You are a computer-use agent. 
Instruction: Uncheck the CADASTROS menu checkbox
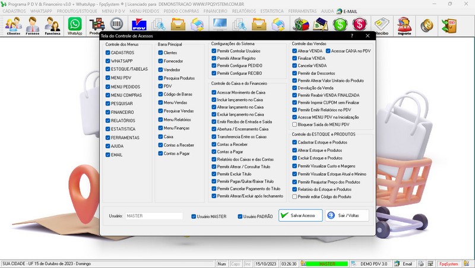pyautogui.click(x=108, y=52)
